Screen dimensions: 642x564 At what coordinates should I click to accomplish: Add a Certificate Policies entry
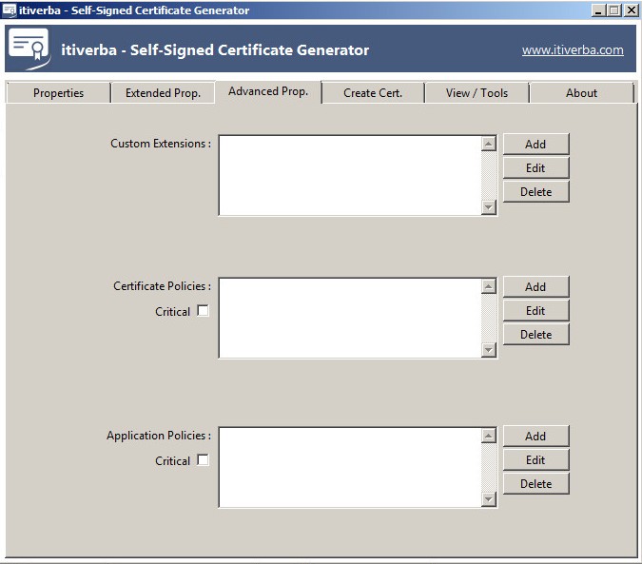535,287
